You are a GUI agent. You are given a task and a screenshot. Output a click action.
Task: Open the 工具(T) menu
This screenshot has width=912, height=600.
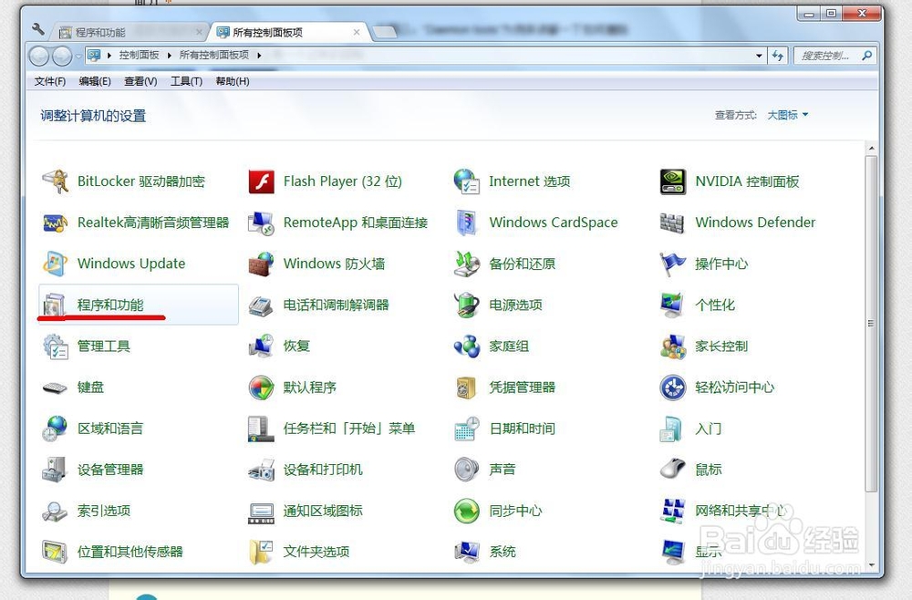(186, 81)
